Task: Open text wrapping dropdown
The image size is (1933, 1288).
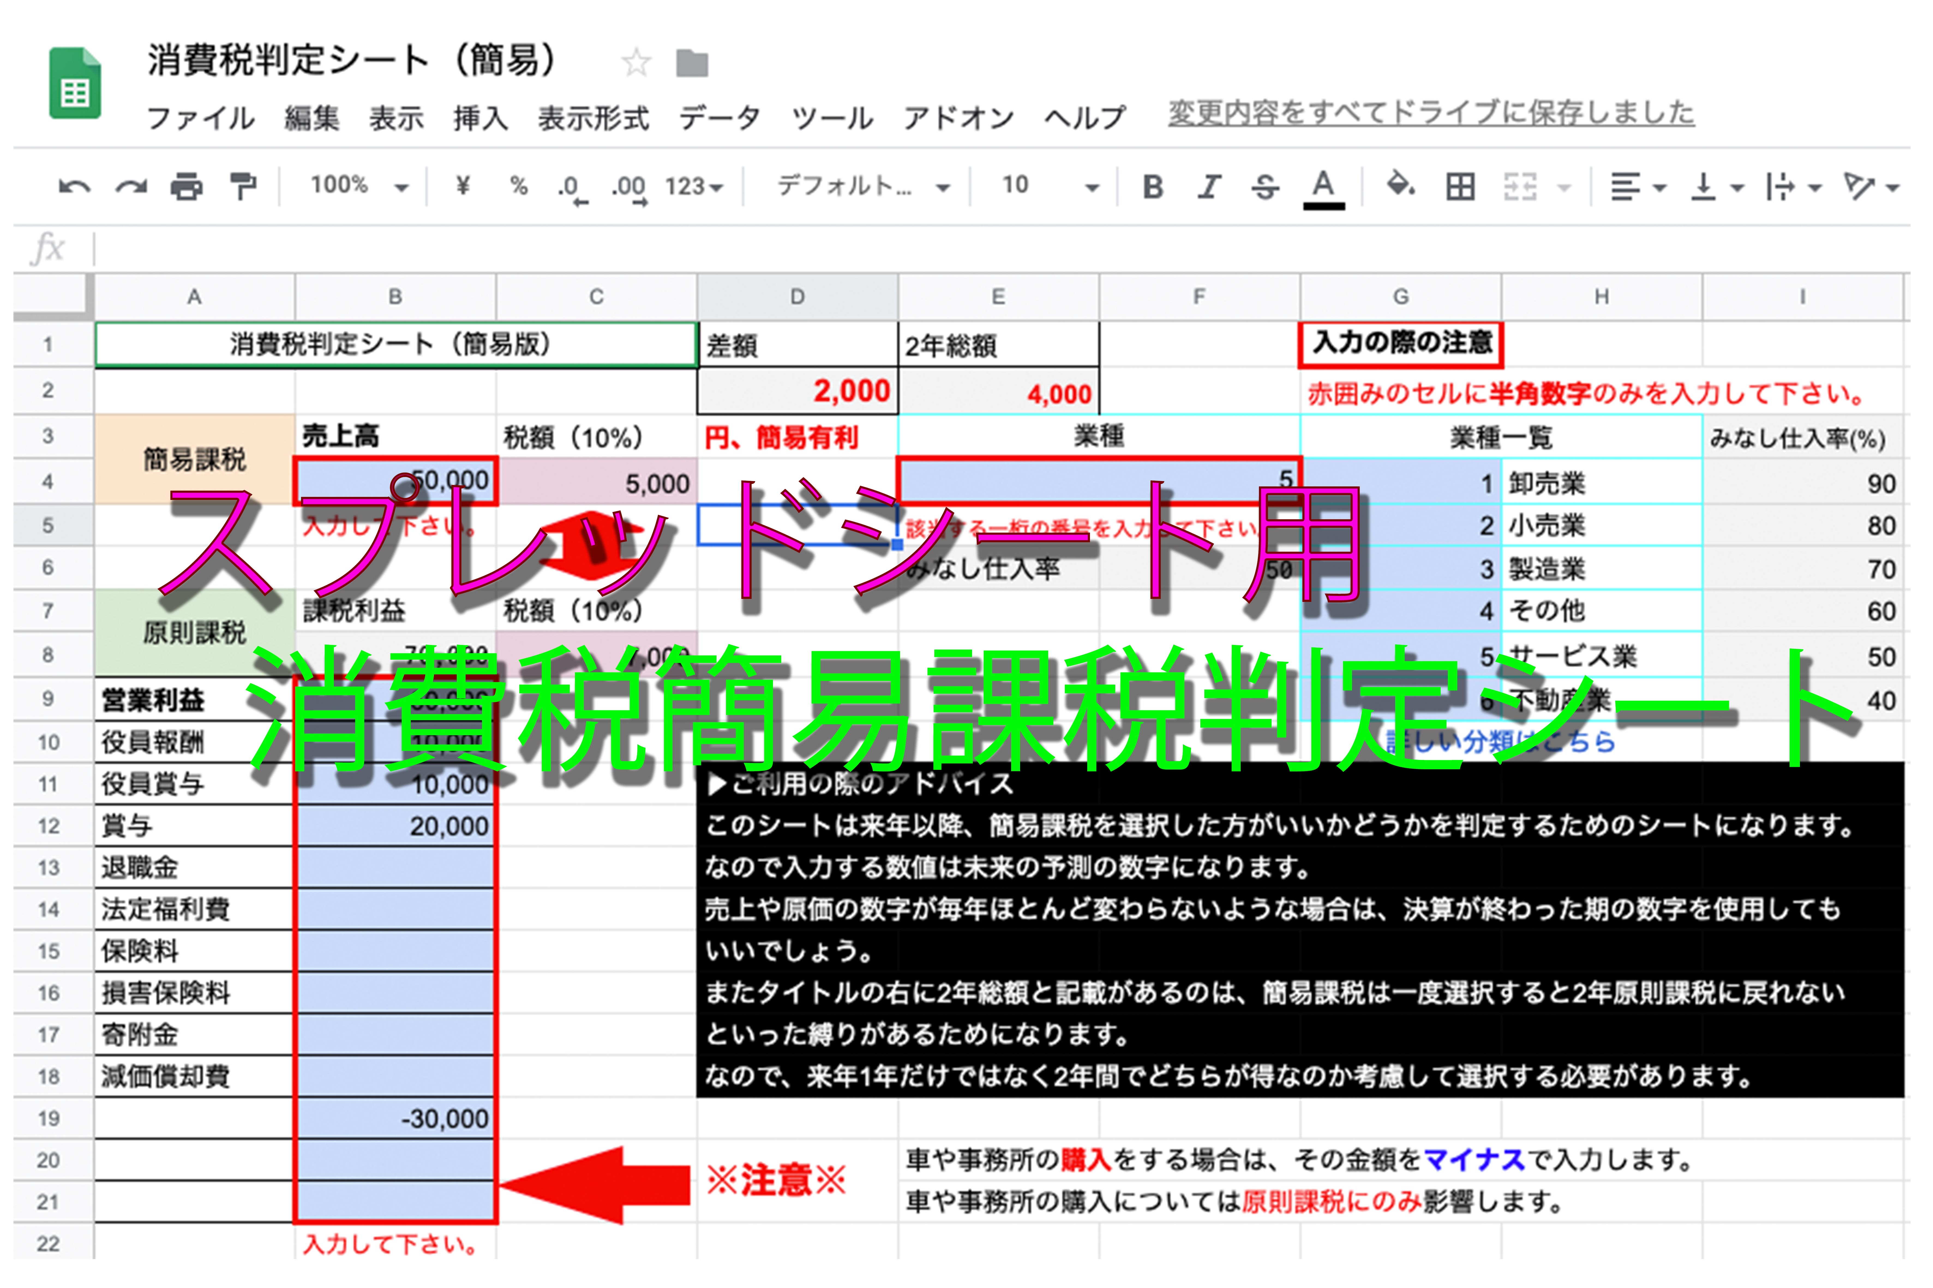Action: click(x=1794, y=187)
